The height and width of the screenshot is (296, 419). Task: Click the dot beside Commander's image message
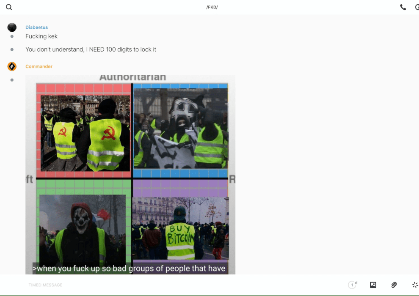point(12,80)
